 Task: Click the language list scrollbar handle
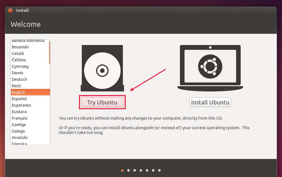50,52
